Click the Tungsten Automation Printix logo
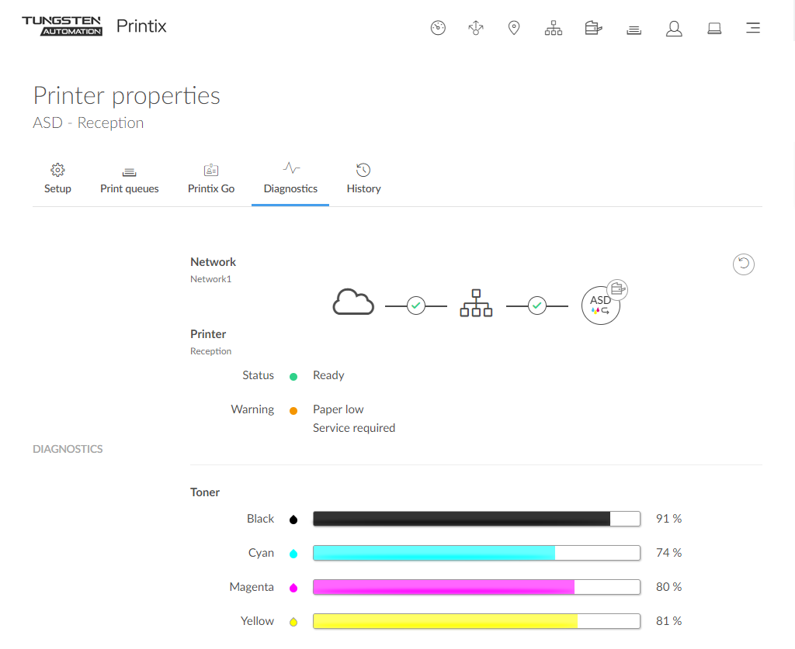Viewport: 795px width, 649px height. click(94, 26)
